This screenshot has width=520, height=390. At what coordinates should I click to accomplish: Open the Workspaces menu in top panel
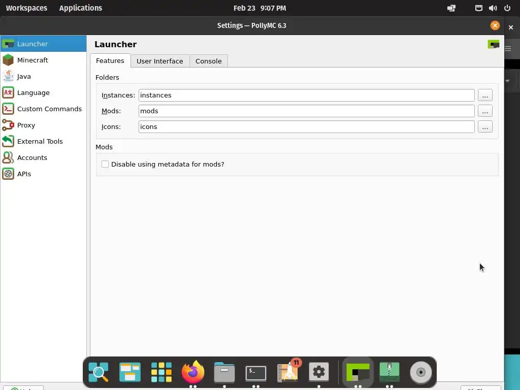(26, 8)
